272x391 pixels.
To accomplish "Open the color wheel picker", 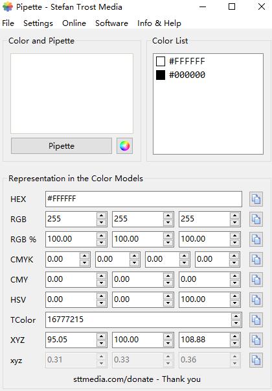I will coord(124,146).
